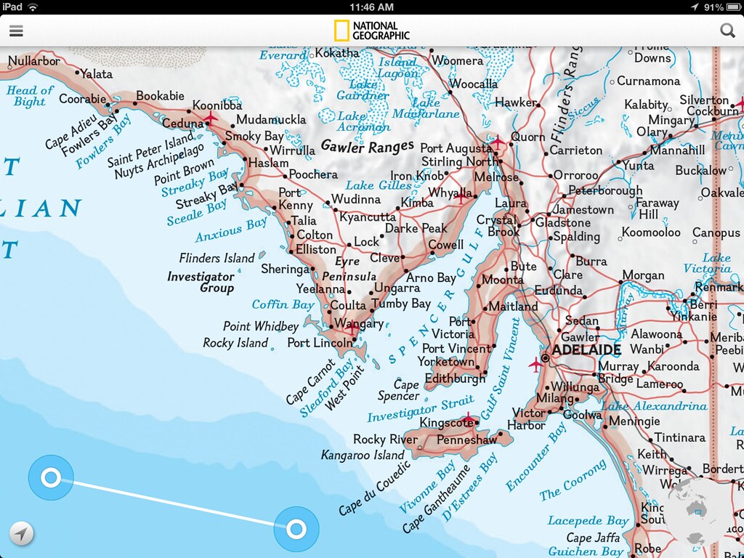Select the right measuring handle circle
The image size is (744, 558).
[x=296, y=529]
